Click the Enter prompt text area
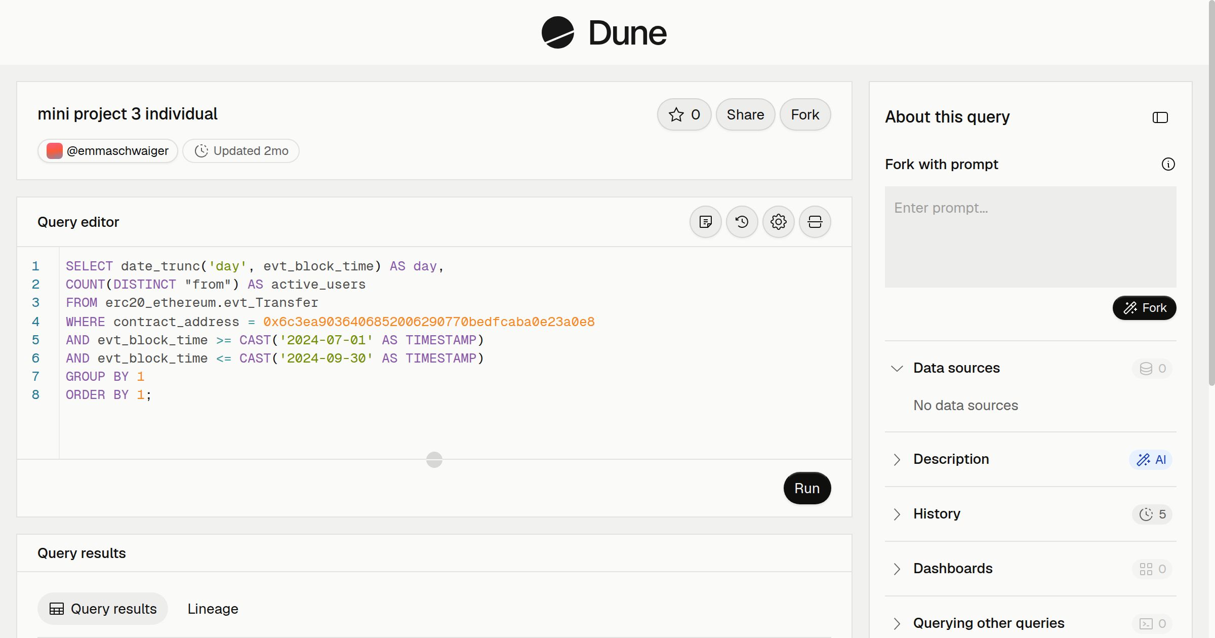 [1030, 237]
